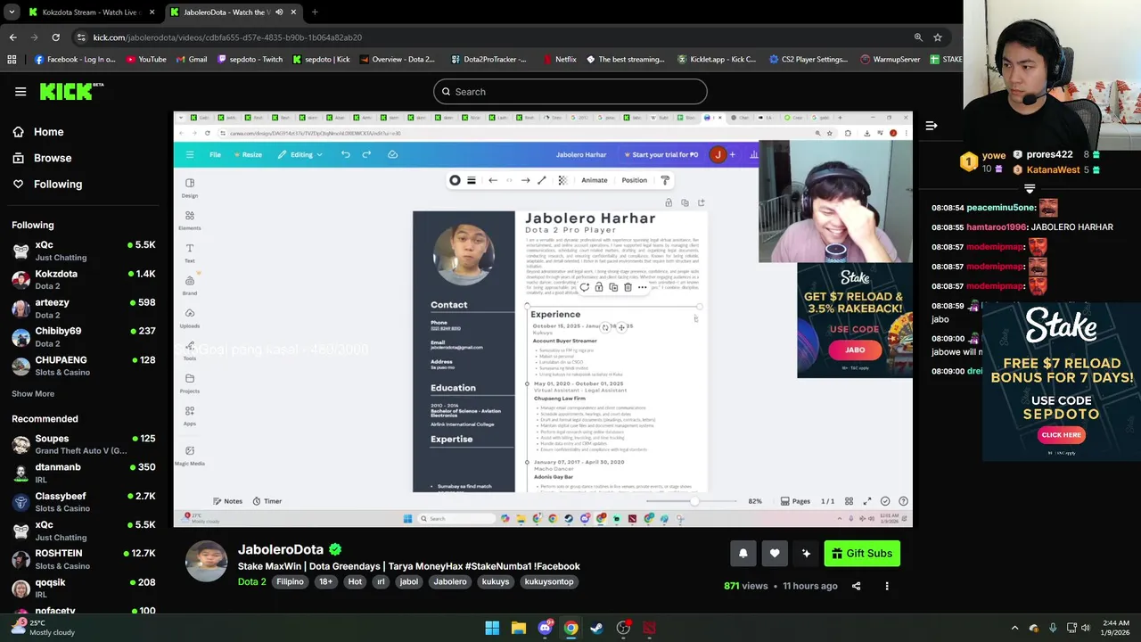Bookmark this page with star icon
This screenshot has height=642, width=1141.
(x=938, y=37)
